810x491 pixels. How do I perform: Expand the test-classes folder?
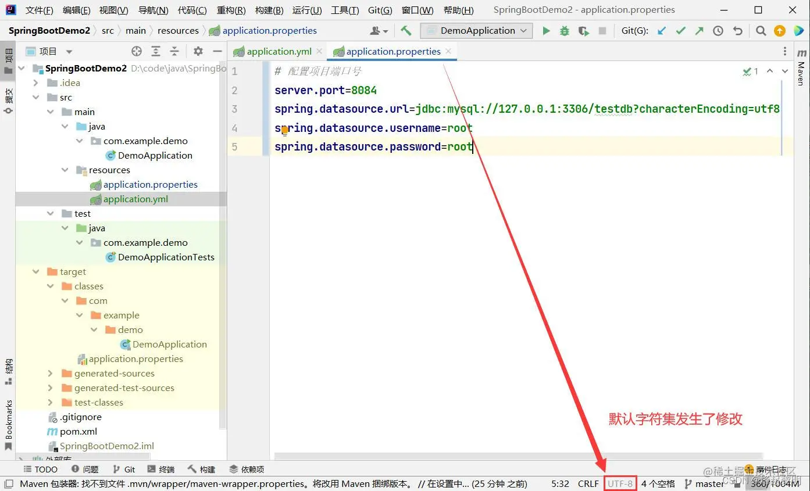pyautogui.click(x=51, y=402)
